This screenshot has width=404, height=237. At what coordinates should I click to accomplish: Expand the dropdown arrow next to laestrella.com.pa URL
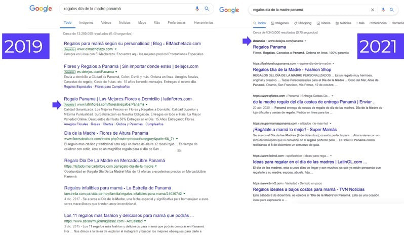(x=184, y=194)
